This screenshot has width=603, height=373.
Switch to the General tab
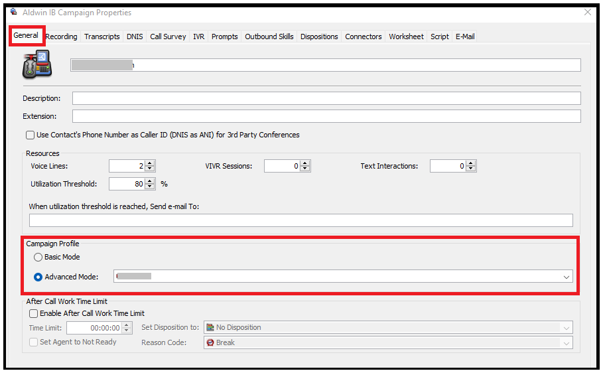[x=26, y=35]
